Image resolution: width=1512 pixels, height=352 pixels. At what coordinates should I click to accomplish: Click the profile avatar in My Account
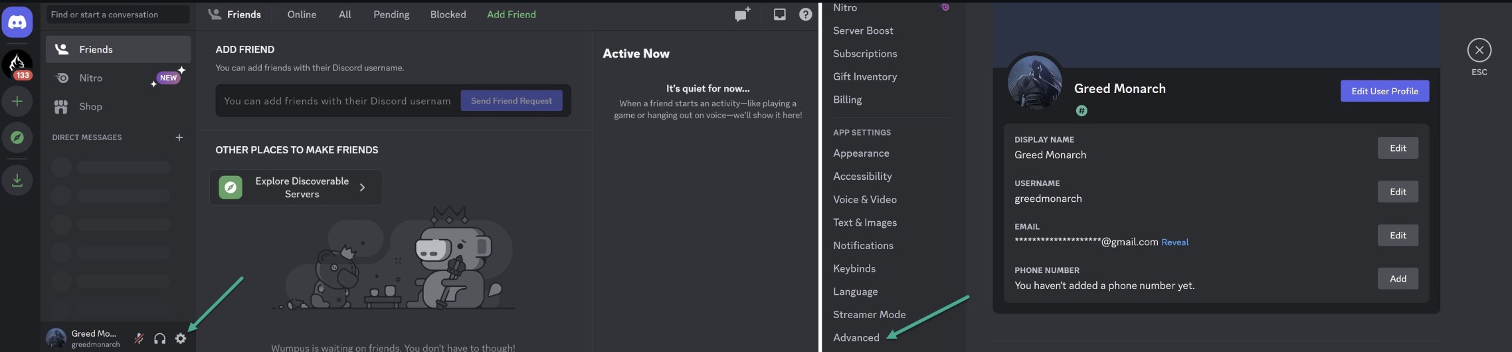tap(1034, 82)
